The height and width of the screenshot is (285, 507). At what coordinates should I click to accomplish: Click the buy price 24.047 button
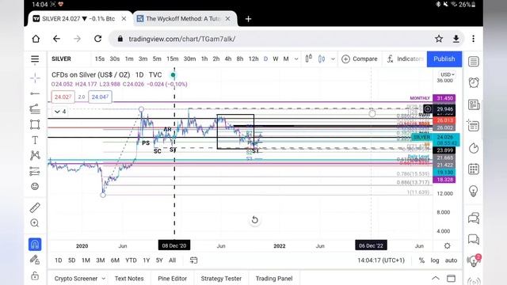[x=100, y=97]
